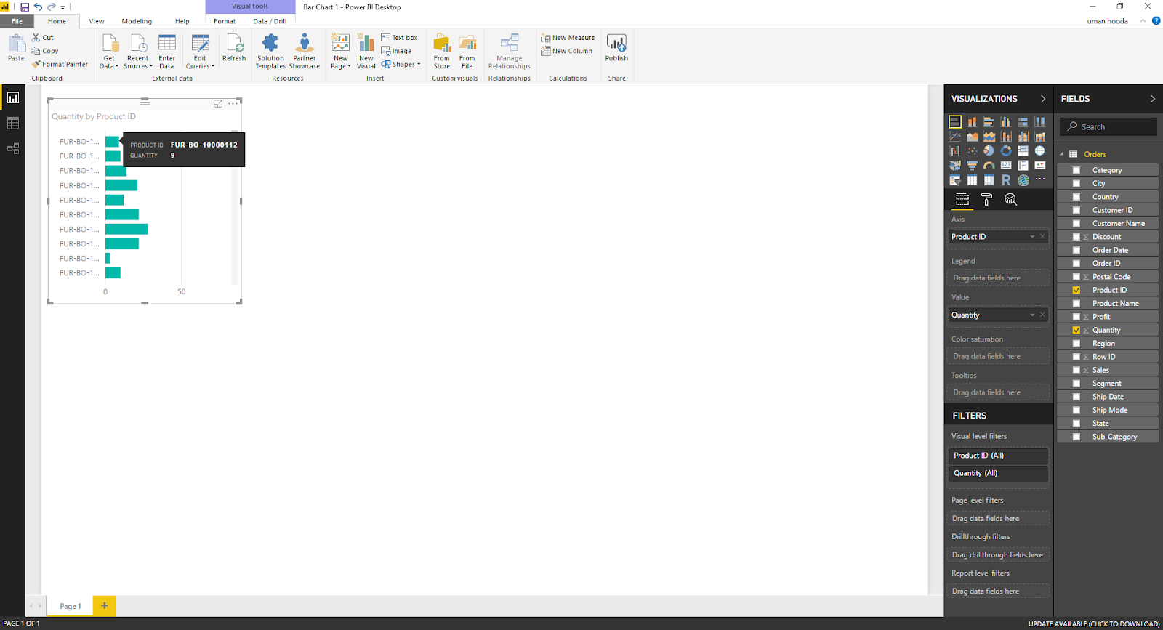Insert a Text box
The image size is (1163, 630).
pyautogui.click(x=400, y=38)
